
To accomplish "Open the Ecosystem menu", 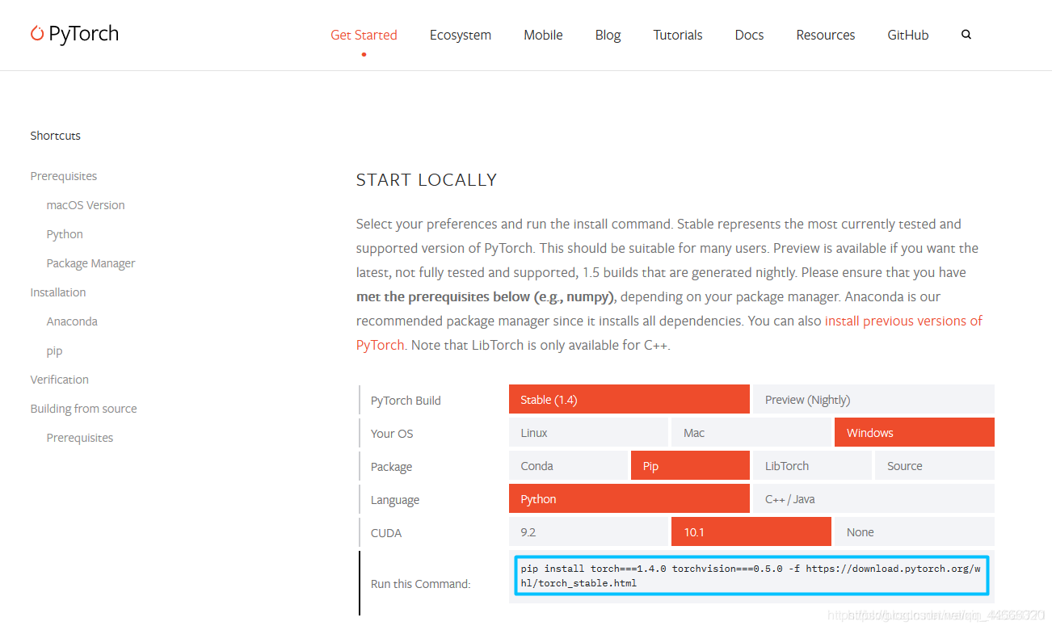I will (461, 35).
